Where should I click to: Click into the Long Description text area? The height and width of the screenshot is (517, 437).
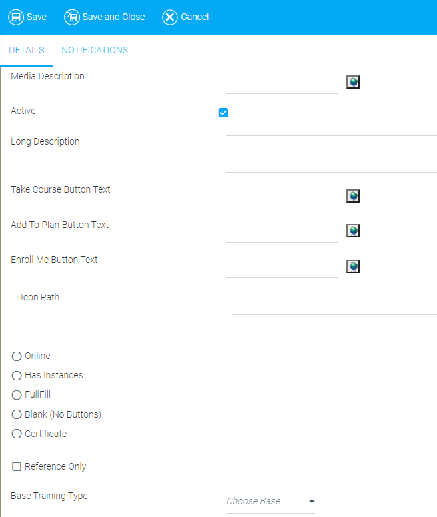coord(331,154)
